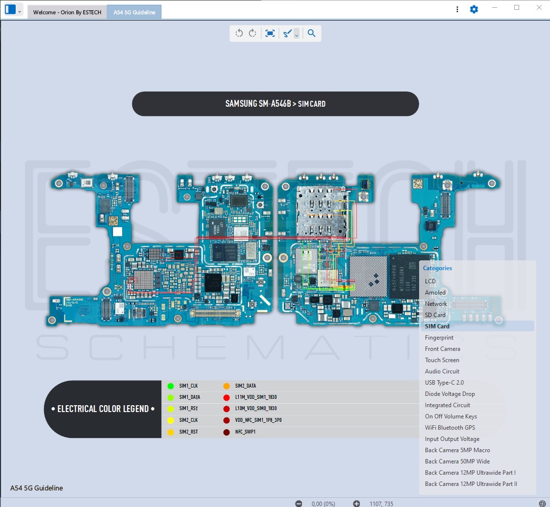Zoom out with the minus icon
Viewport: 550px width, 507px height.
point(299,504)
